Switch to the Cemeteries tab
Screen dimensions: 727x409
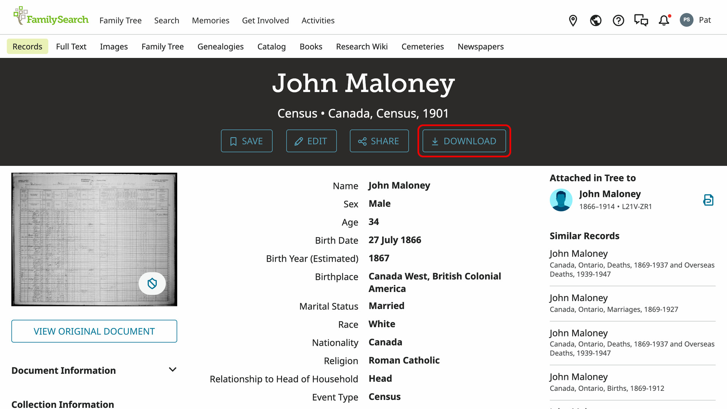pos(423,47)
